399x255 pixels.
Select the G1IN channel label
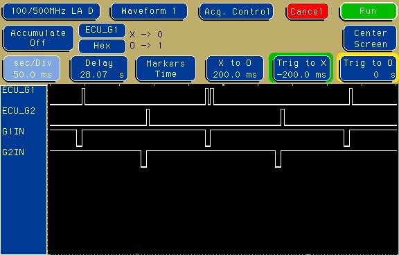point(13,132)
